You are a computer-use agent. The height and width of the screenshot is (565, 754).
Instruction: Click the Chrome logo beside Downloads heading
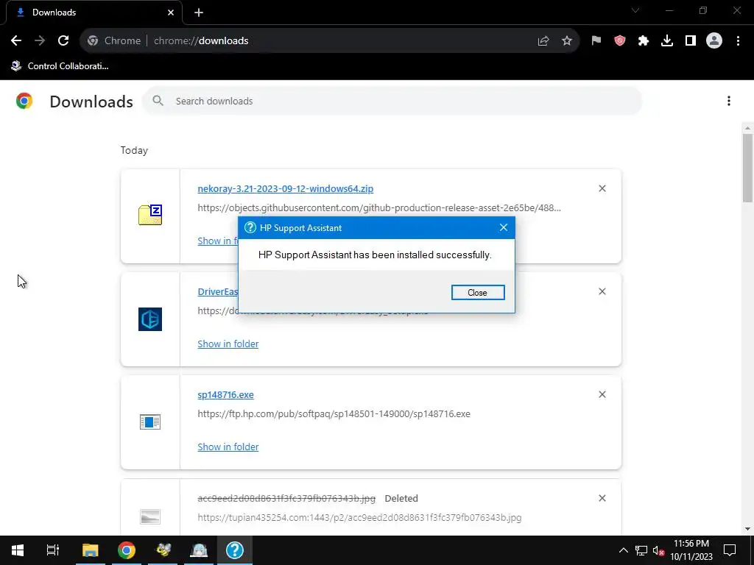point(24,102)
